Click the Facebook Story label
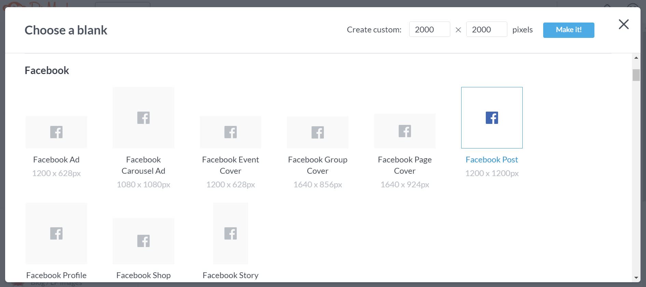The height and width of the screenshot is (287, 646). click(231, 275)
